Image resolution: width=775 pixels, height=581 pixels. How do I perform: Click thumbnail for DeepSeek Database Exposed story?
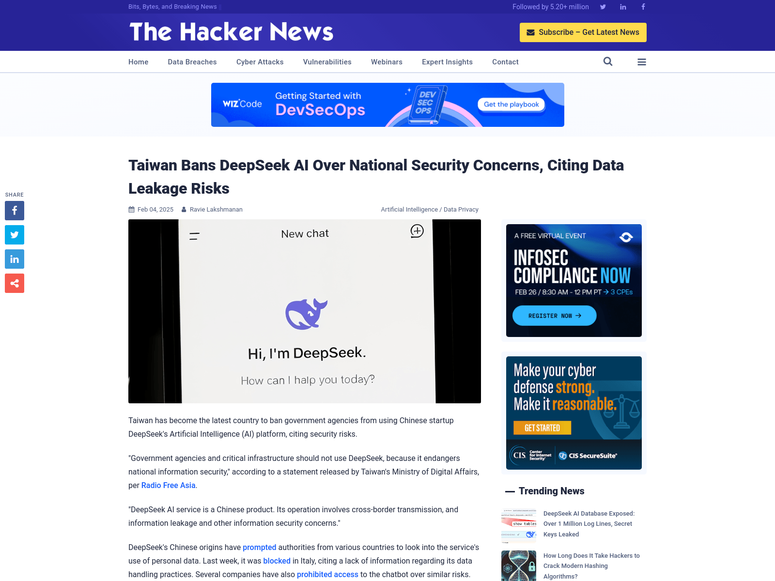pyautogui.click(x=519, y=526)
